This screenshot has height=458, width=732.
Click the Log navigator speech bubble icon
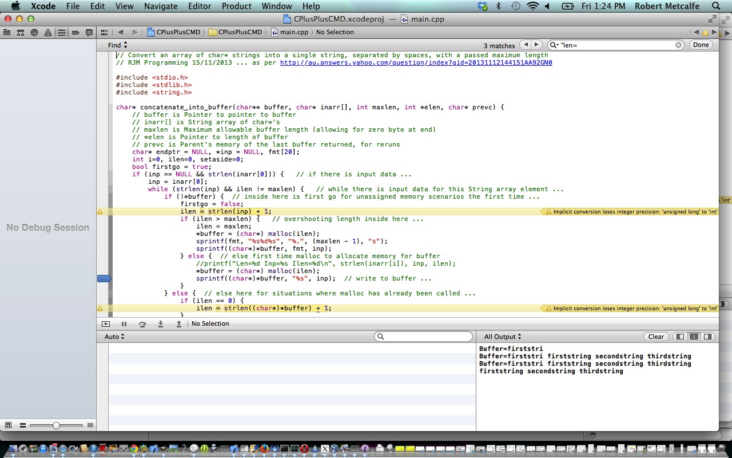(89, 33)
